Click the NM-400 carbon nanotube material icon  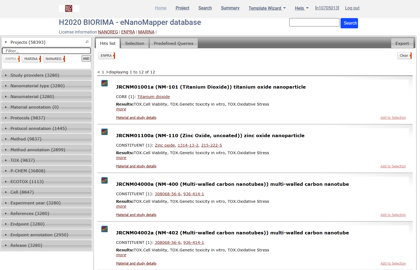(105, 180)
